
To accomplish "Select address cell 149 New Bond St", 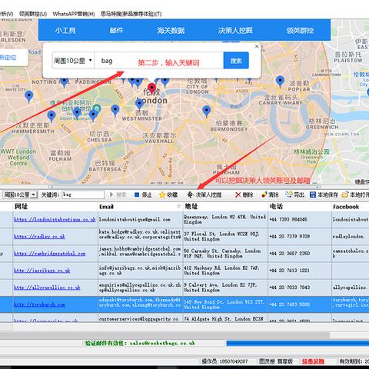I will (225, 304).
